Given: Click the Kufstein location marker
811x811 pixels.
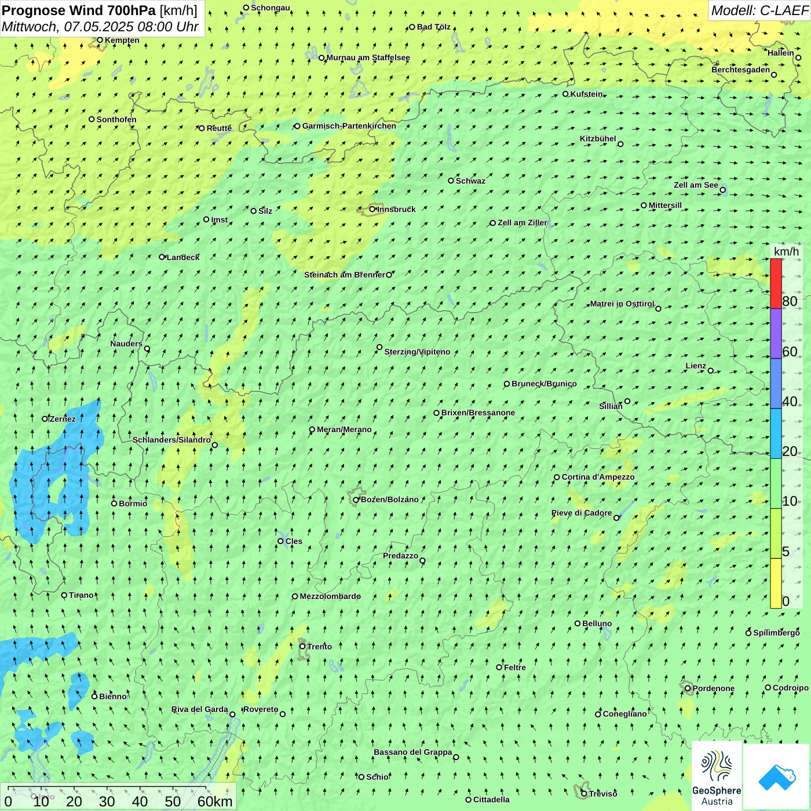Looking at the screenshot, I should pyautogui.click(x=566, y=94).
